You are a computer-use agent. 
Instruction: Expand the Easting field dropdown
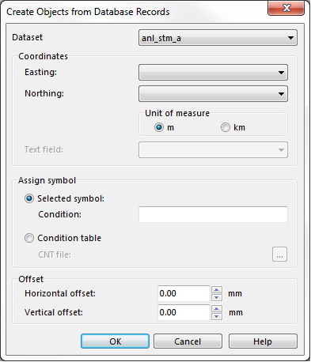pyautogui.click(x=213, y=72)
